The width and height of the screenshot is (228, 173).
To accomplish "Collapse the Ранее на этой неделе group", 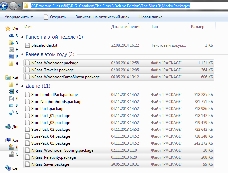I will pos(22,37).
